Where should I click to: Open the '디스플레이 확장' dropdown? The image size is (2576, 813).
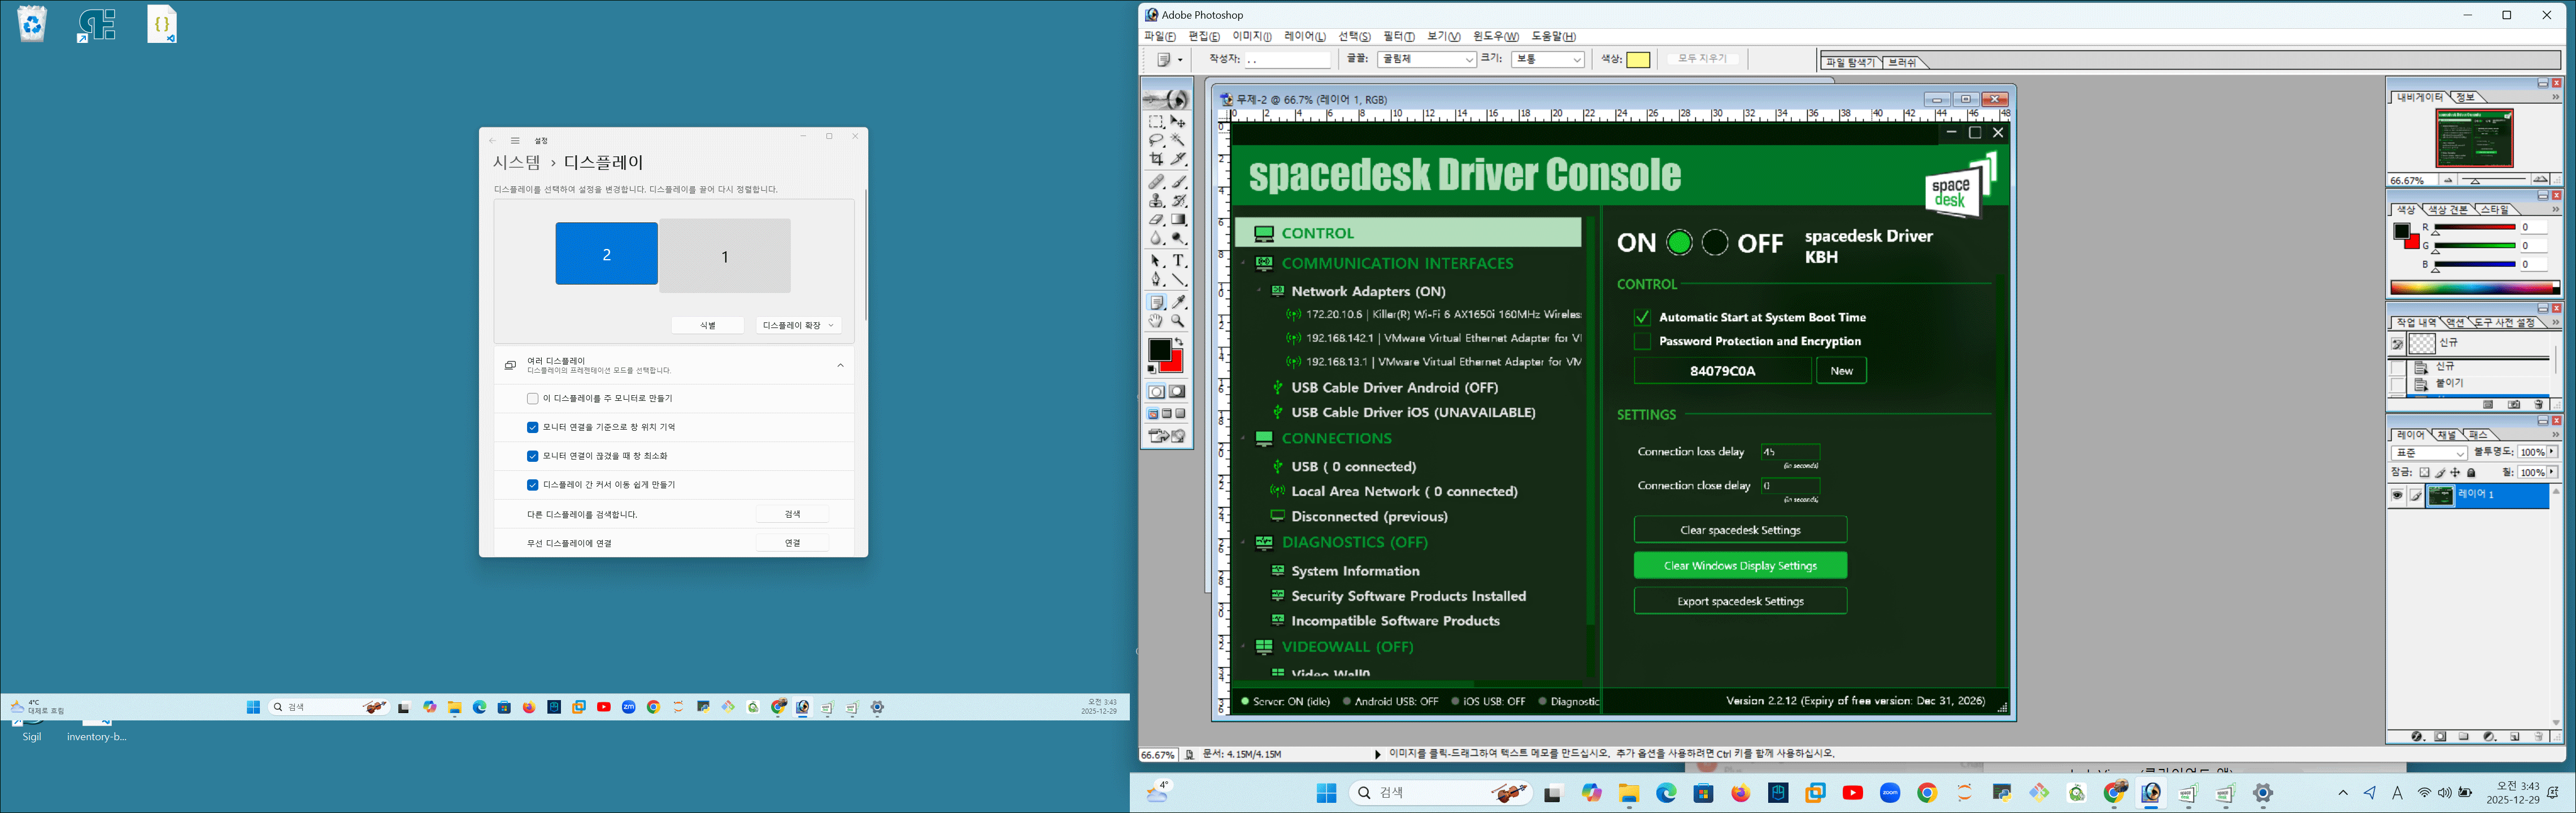click(x=798, y=325)
